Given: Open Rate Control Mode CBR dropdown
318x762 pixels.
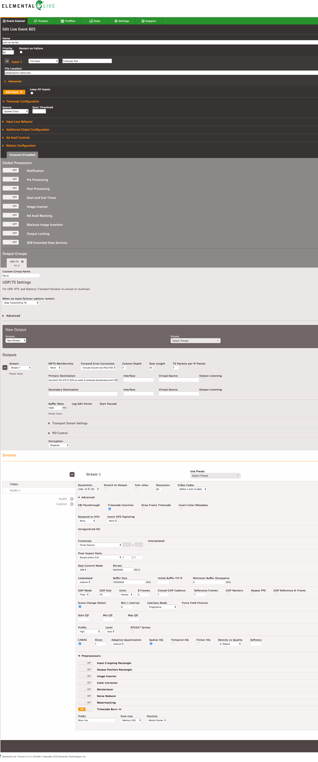Looking at the screenshot, I should click(x=83, y=570).
